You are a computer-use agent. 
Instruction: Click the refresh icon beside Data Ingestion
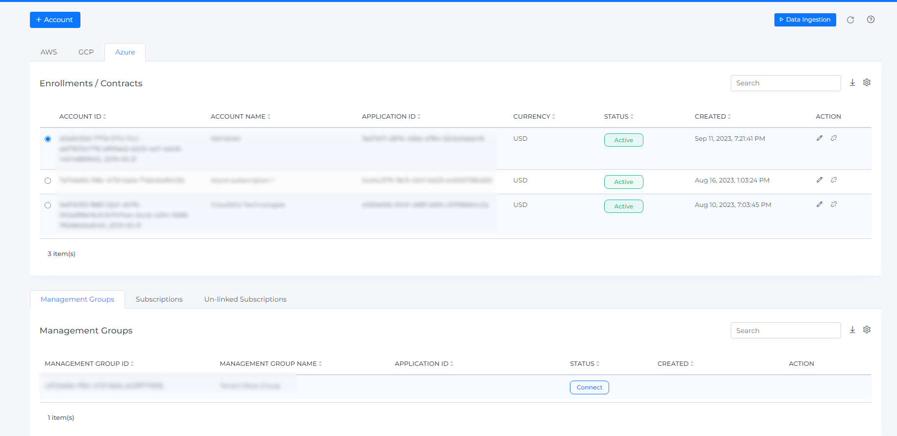850,20
